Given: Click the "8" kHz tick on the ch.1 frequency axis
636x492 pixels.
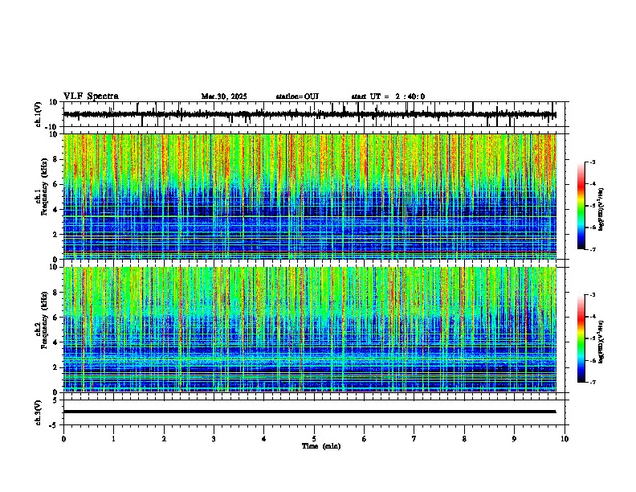Looking at the screenshot, I should tap(56, 159).
